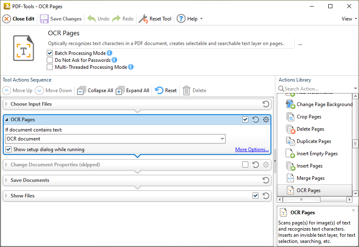359x247 pixels.
Task: Expand the Show Files section
Action: pyautogui.click(x=6, y=196)
